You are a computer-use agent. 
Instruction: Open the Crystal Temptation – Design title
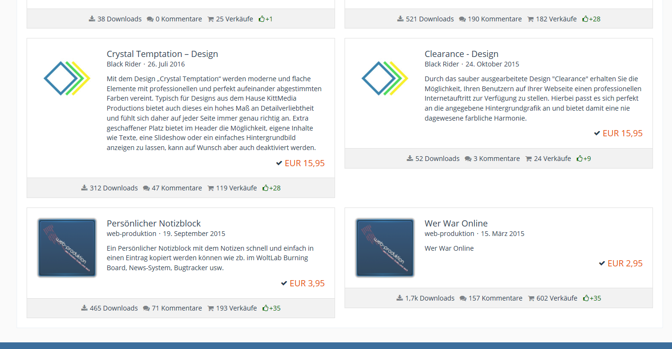click(x=162, y=54)
